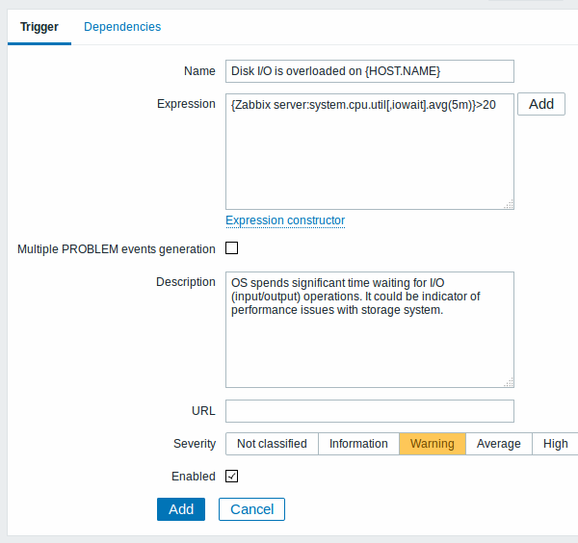
Task: Grab the Description textarea resize handle
Action: coord(509,383)
